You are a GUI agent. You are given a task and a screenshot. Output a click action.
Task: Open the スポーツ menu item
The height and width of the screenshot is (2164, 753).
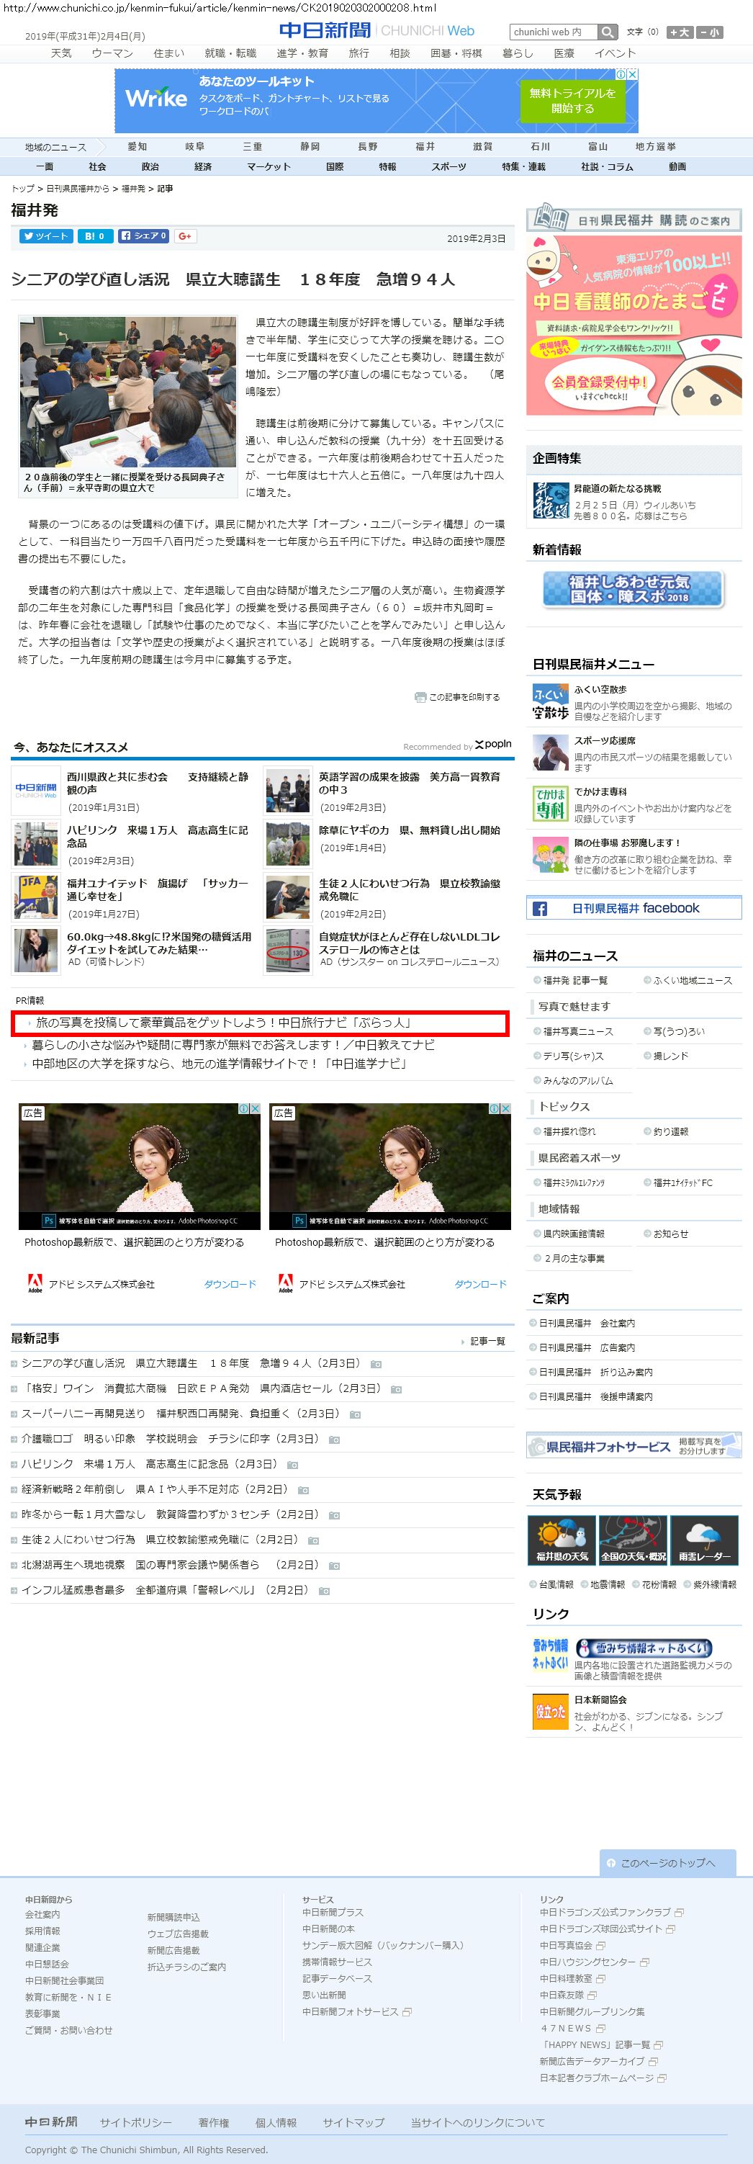tap(448, 166)
